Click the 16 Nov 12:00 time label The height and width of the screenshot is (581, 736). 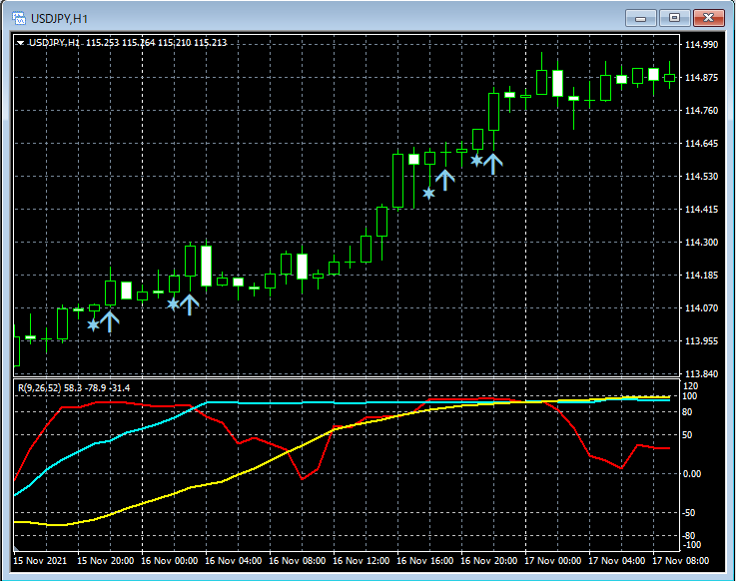click(x=361, y=561)
